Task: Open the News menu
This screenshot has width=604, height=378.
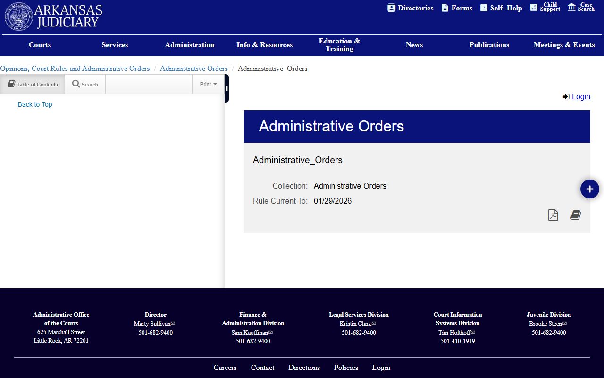Action: [414, 45]
